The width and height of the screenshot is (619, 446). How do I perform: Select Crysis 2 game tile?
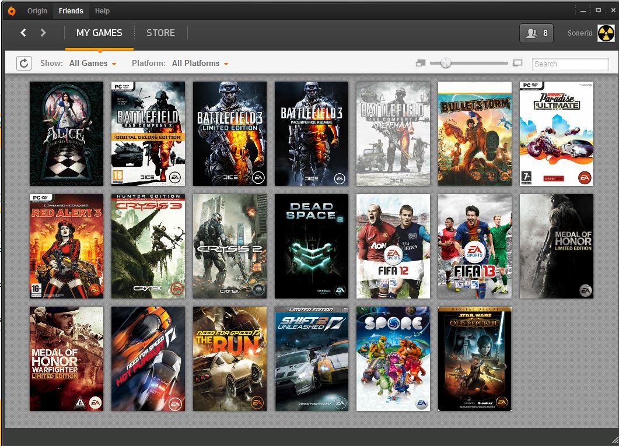click(x=230, y=247)
